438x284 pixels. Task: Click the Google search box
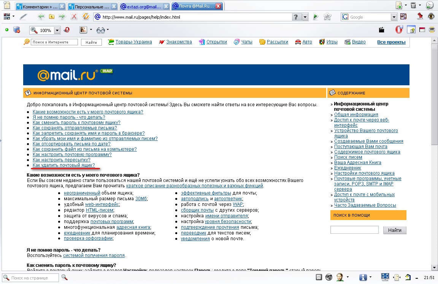[370, 17]
